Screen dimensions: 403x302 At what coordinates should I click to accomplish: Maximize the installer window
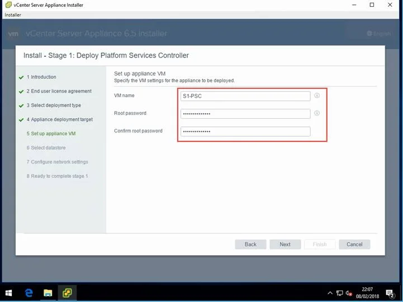tap(372, 4)
